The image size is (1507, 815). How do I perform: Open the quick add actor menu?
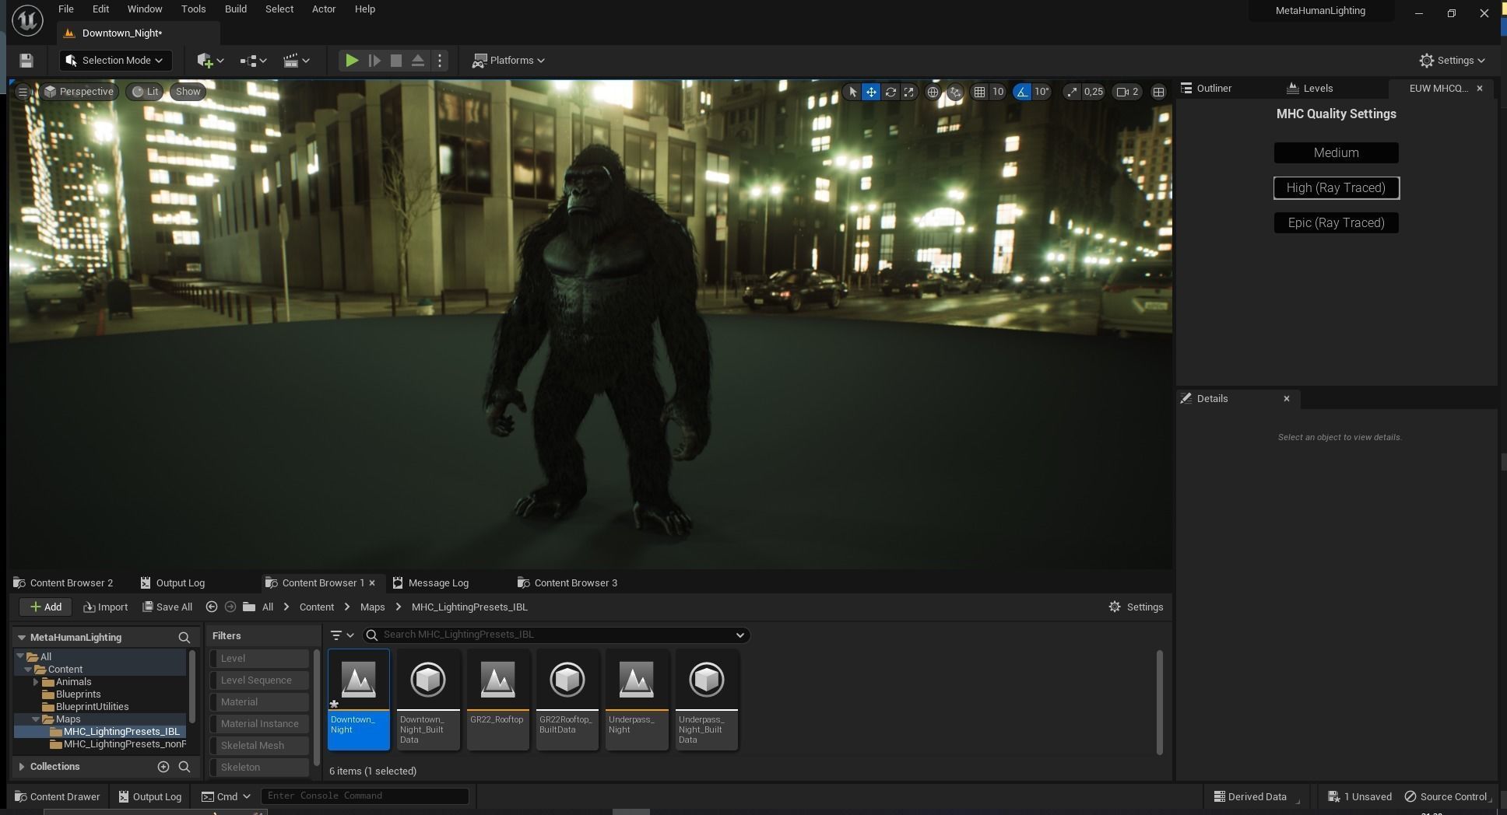210,61
